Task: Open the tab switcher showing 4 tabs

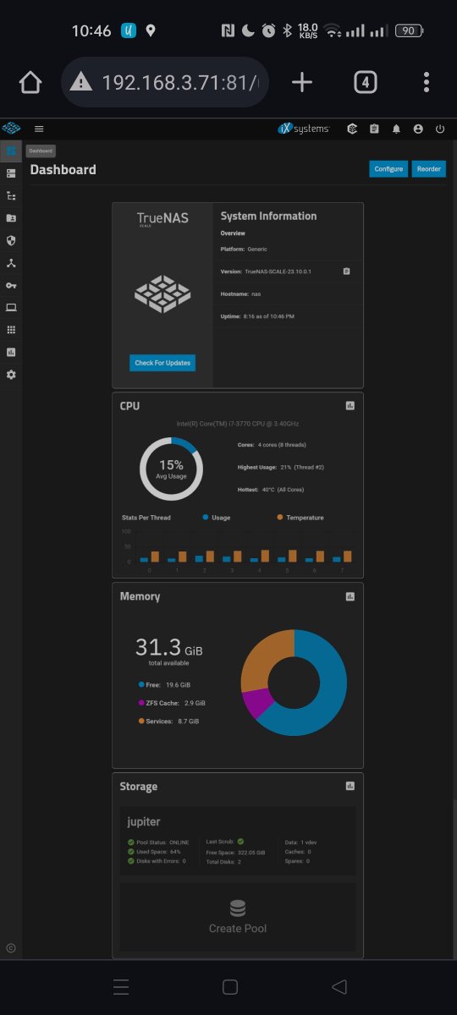Action: pos(365,82)
